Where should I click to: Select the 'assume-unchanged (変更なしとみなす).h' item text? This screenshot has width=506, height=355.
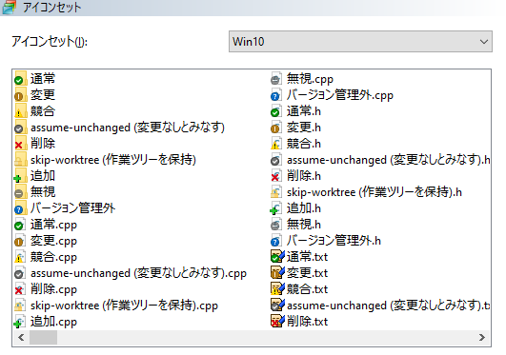click(x=389, y=160)
